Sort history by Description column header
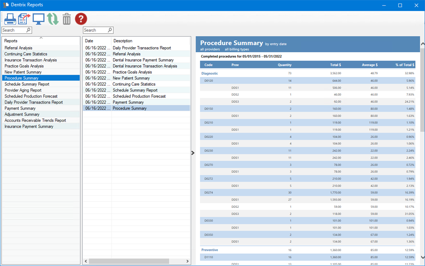This screenshot has height=266, width=425. pos(123,41)
